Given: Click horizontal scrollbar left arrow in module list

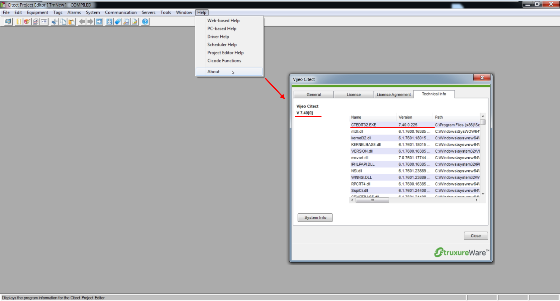Looking at the screenshot, I should (352, 200).
